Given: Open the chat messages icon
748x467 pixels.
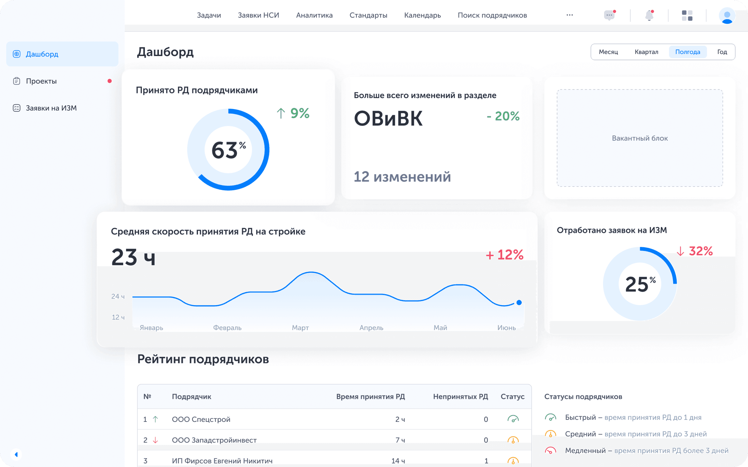Looking at the screenshot, I should (609, 15).
